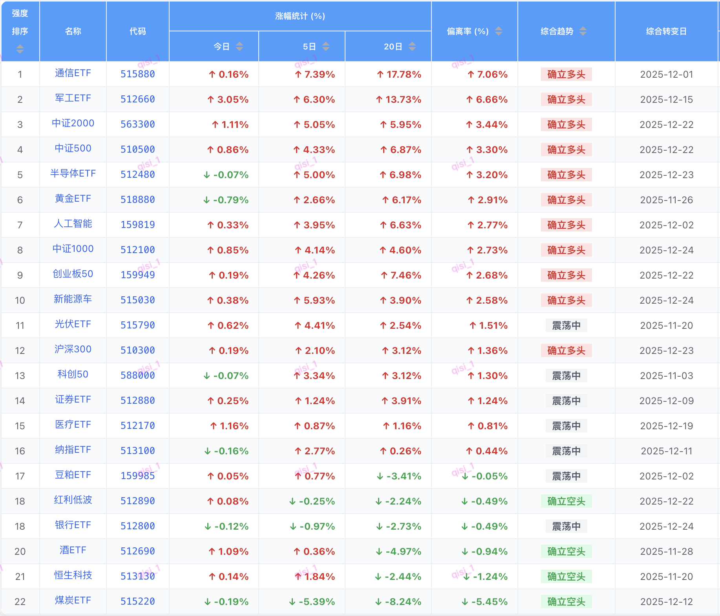Click 恒生科技 in the name column
This screenshot has height=616, width=720.
click(73, 576)
